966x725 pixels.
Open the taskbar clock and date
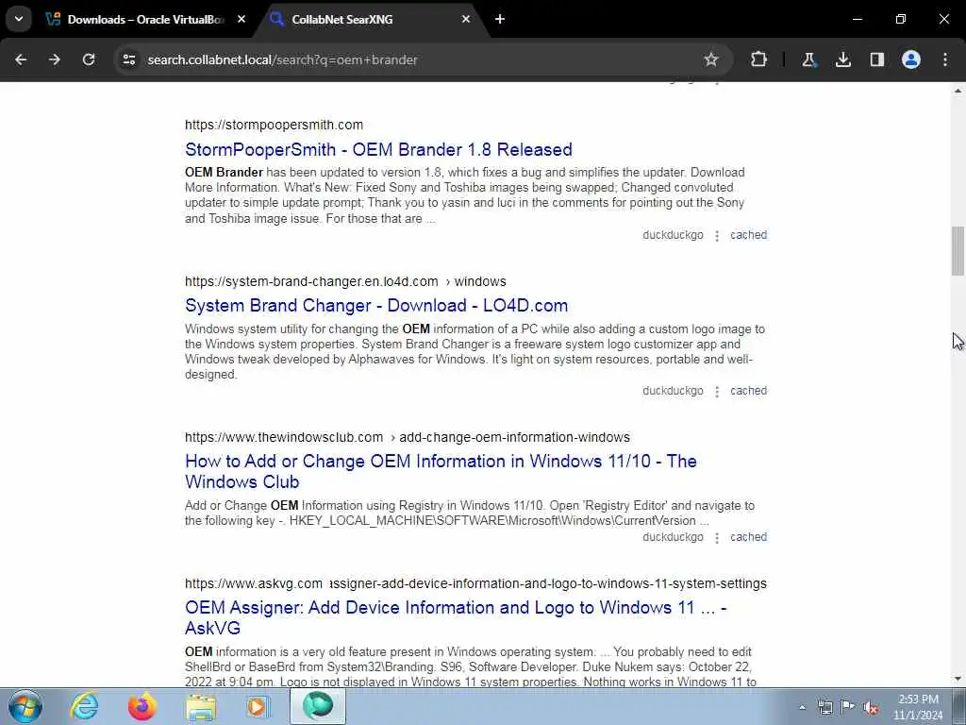918,707
